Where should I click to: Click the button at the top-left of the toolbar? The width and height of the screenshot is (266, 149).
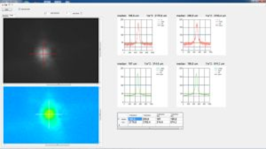pos(7,10)
